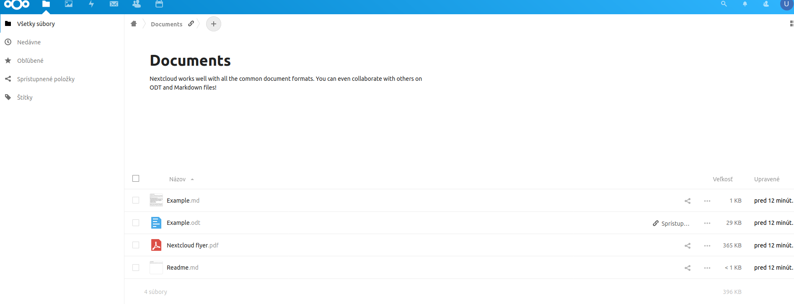
Task: Click the search magnifier icon
Action: click(x=724, y=4)
